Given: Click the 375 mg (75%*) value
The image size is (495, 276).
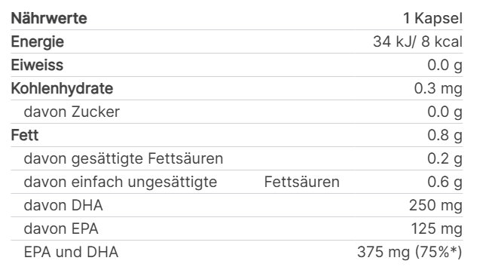Looking at the screenshot, I should click(410, 253).
